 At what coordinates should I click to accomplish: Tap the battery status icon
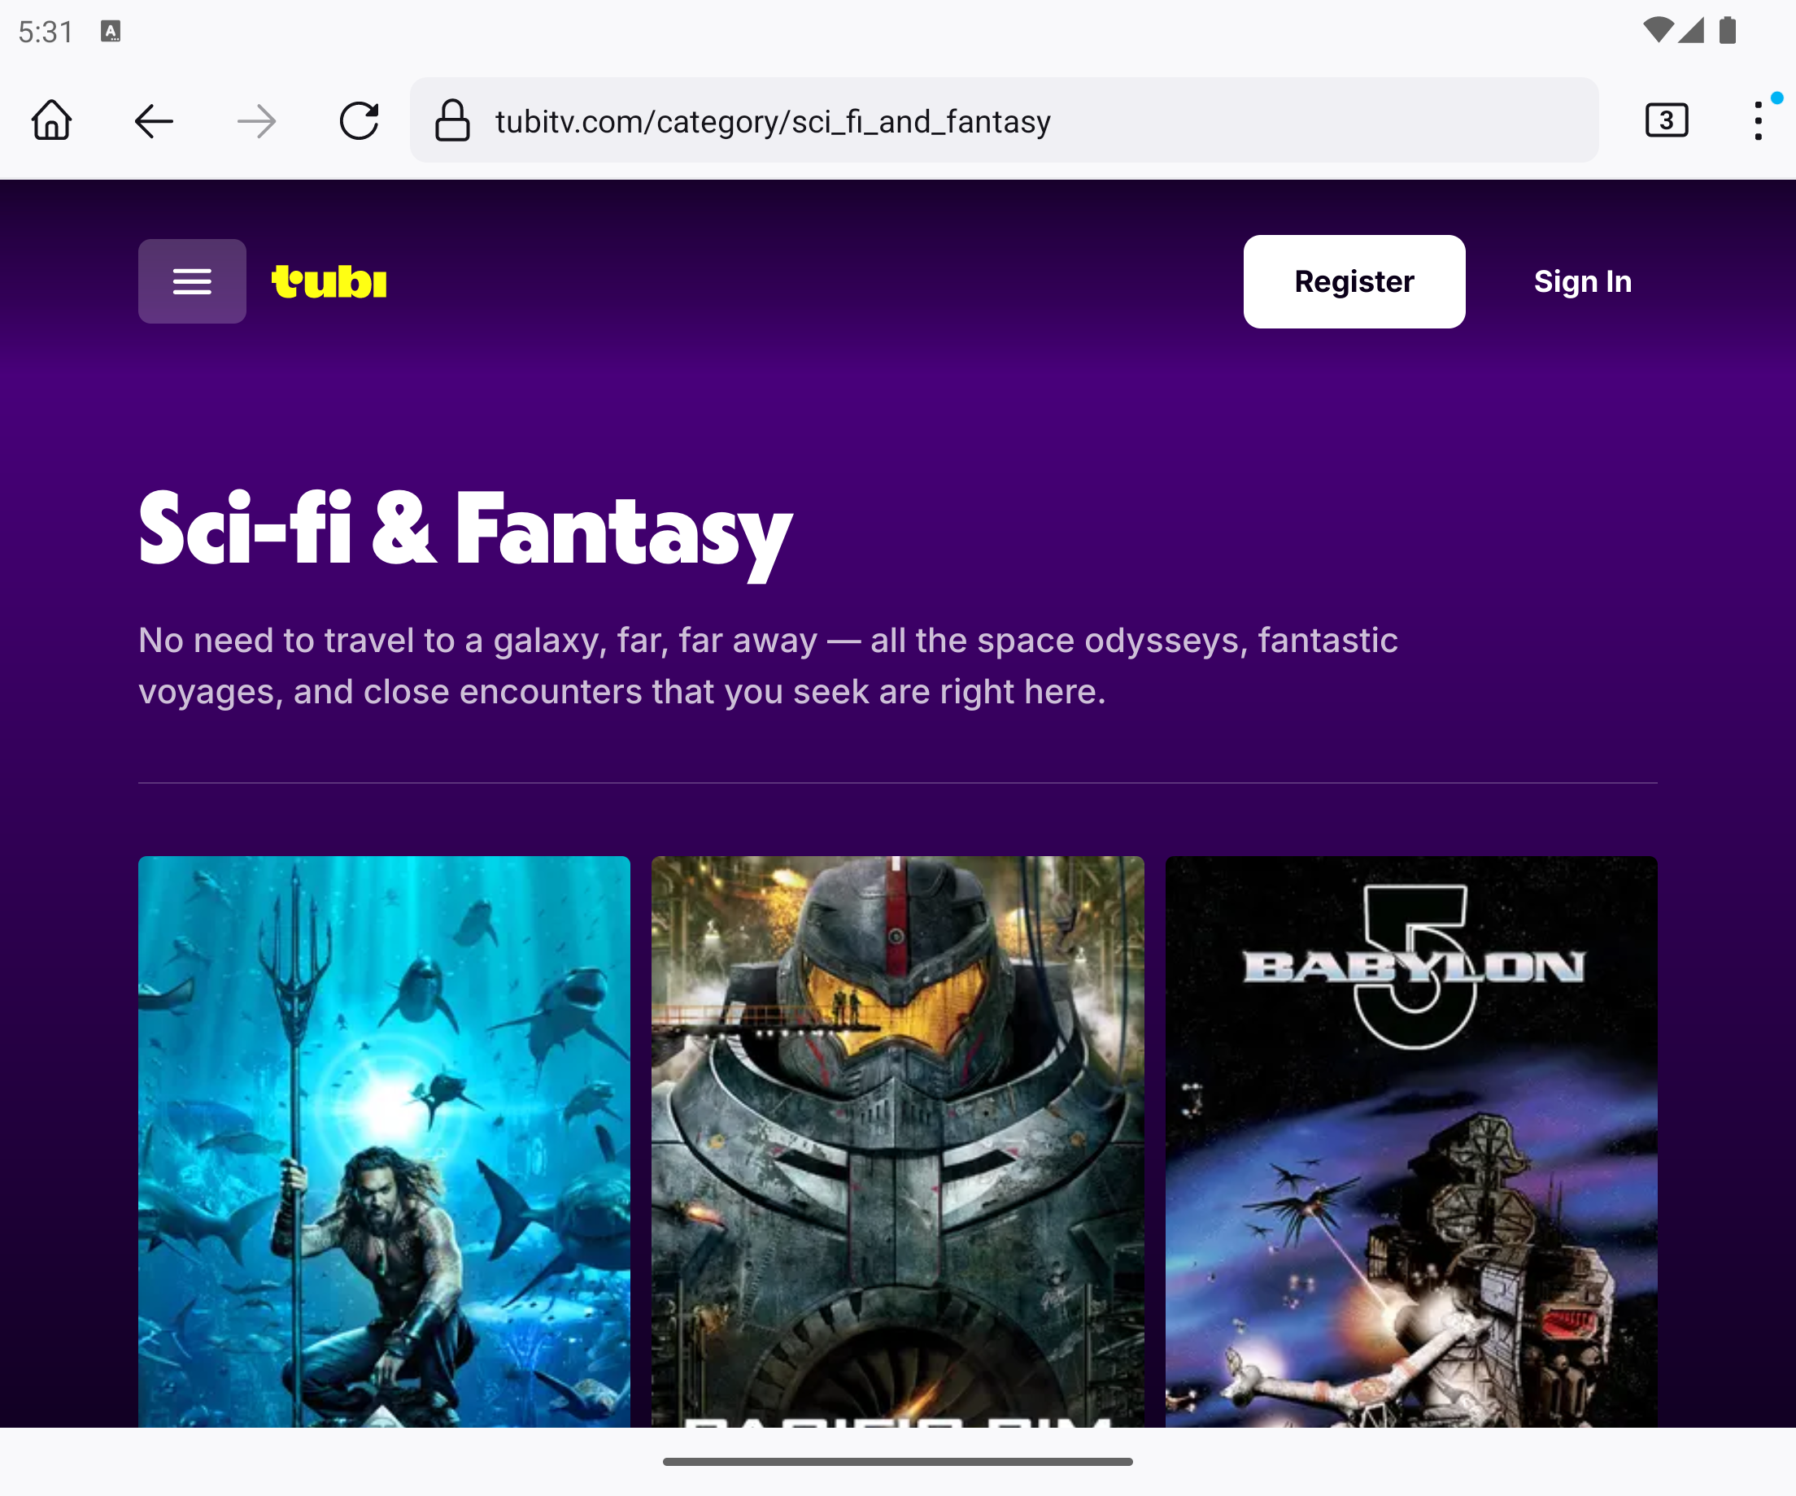[x=1728, y=31]
